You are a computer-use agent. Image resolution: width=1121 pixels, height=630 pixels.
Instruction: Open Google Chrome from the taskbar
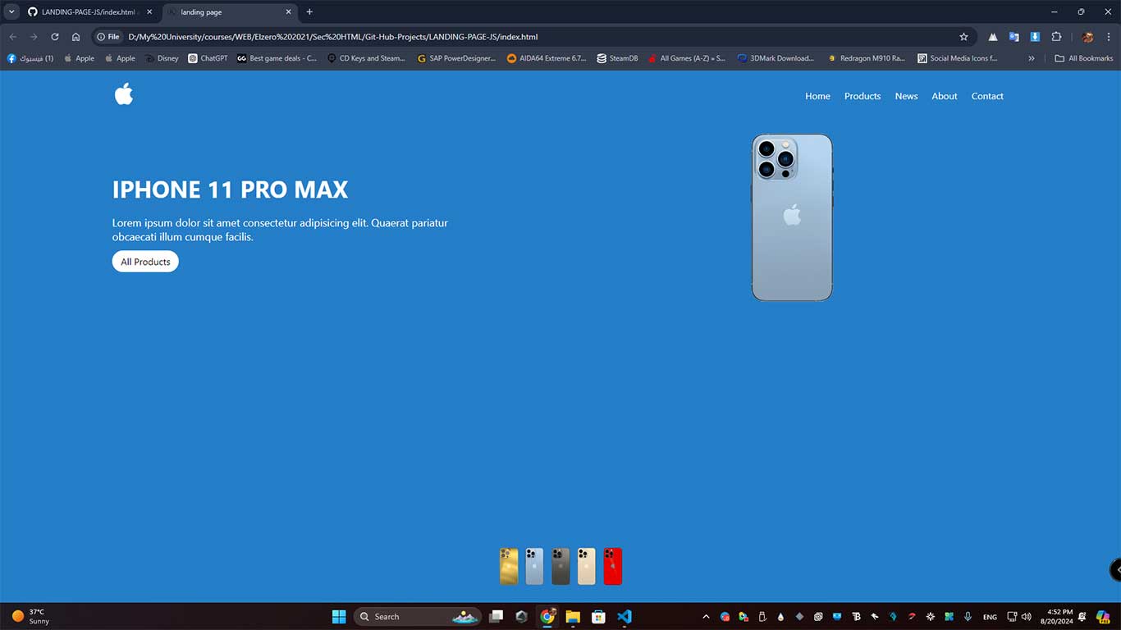coord(547,617)
